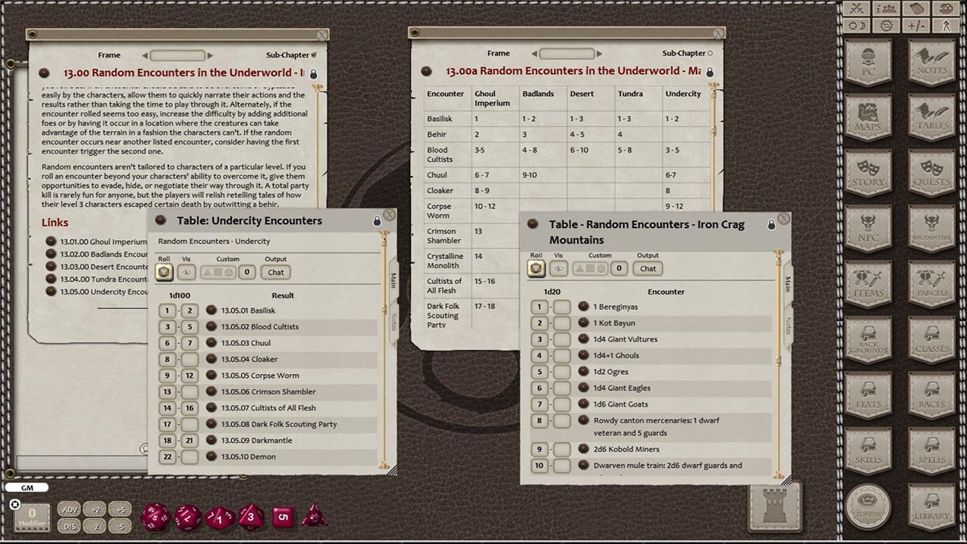Open the Backgrounds sidebar button

868,341
